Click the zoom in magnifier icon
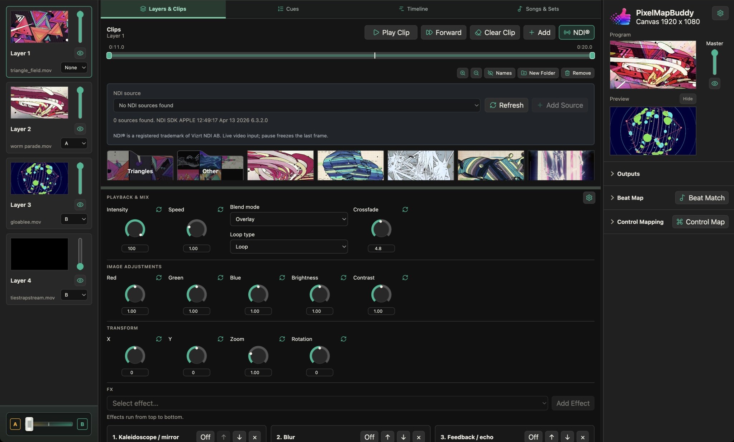Viewport: 734px width, 442px height. click(x=462, y=73)
